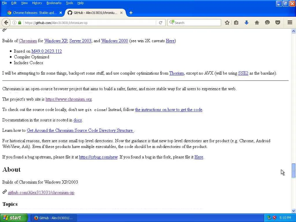Open the File menu

click(x=4, y=3)
